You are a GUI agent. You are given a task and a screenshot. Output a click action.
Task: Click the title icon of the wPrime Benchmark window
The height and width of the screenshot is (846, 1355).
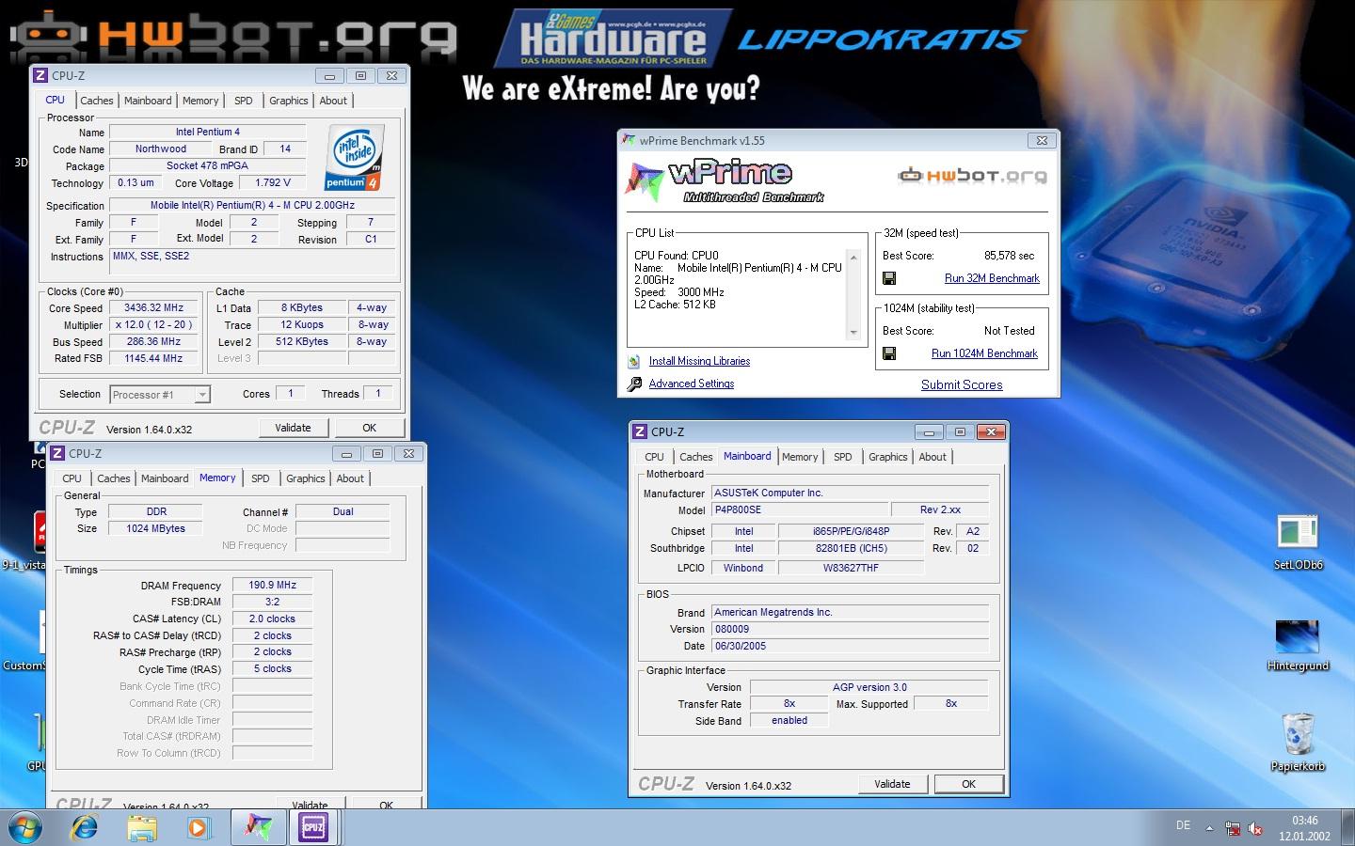629,140
